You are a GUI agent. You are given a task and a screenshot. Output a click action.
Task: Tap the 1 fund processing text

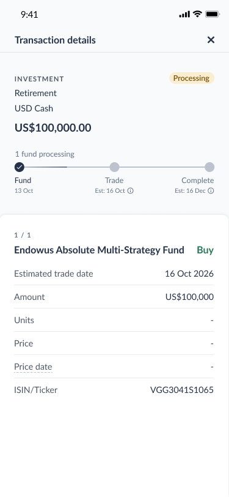[45, 154]
